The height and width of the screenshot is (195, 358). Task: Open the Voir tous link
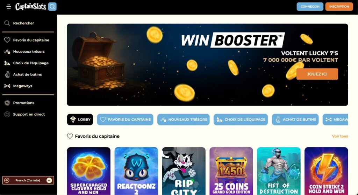click(x=340, y=136)
